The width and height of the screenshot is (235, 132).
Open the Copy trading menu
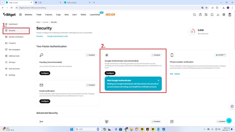[x=58, y=15]
